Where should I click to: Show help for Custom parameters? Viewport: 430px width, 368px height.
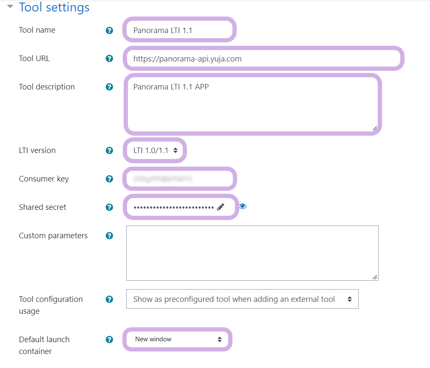coord(109,236)
